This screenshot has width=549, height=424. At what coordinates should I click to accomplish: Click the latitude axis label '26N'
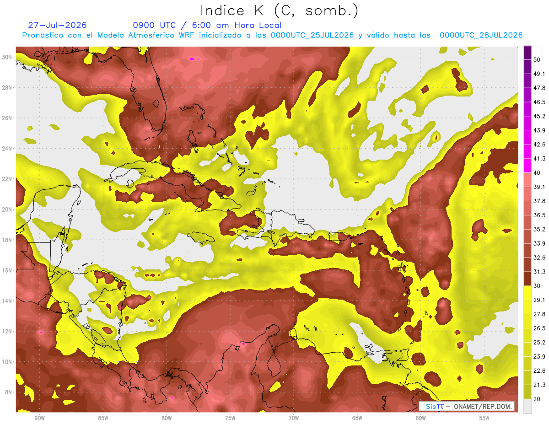tap(7, 118)
